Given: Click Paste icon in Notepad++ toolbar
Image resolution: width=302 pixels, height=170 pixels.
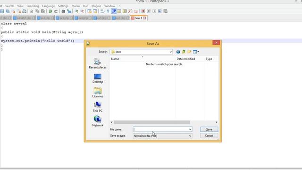Looking at the screenshot, I should 43,11.
